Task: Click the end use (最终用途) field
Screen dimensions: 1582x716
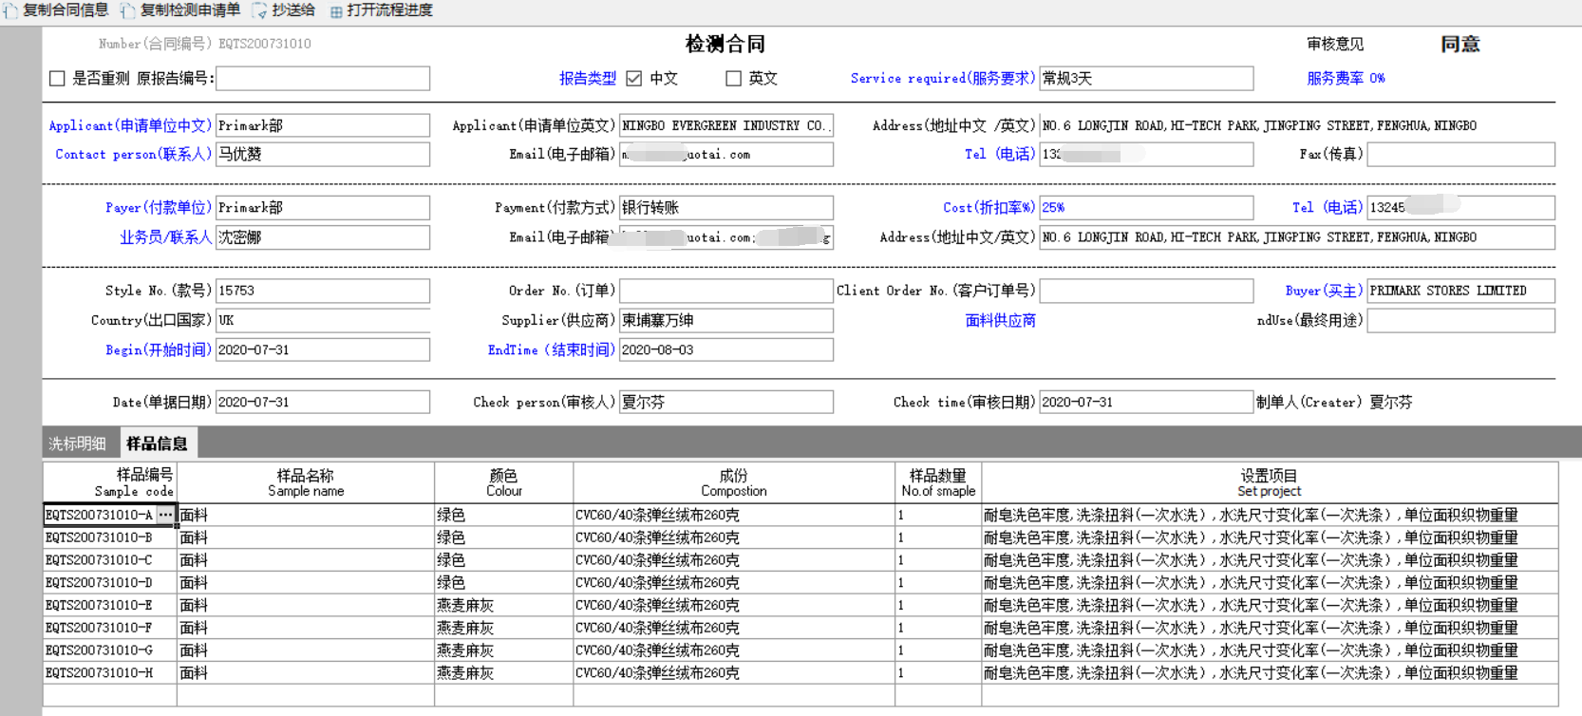Action: coord(1461,320)
